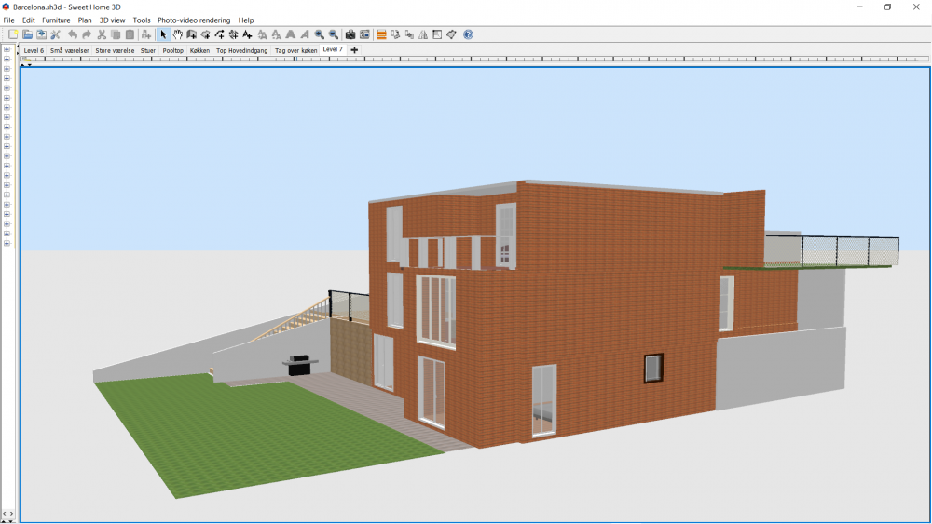
Task: Open a home file via toolbar icon
Action: pos(27,34)
